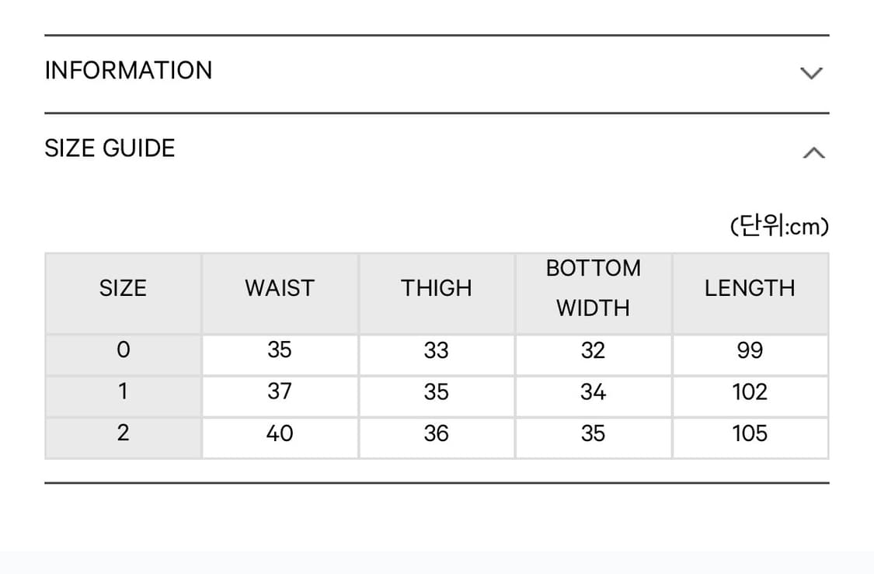Click thigh value 33 in table
The width and height of the screenshot is (874, 574).
437,351
